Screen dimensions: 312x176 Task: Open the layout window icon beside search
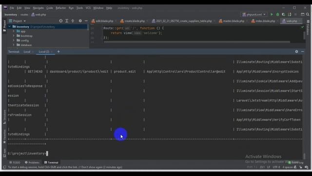[302, 15]
